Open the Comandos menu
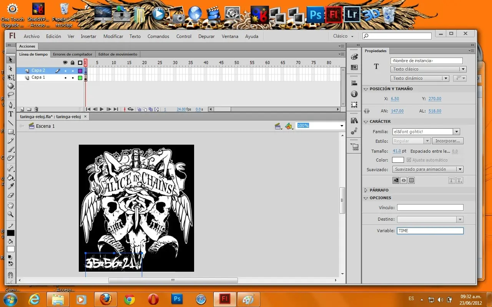492x307 pixels. (158, 36)
